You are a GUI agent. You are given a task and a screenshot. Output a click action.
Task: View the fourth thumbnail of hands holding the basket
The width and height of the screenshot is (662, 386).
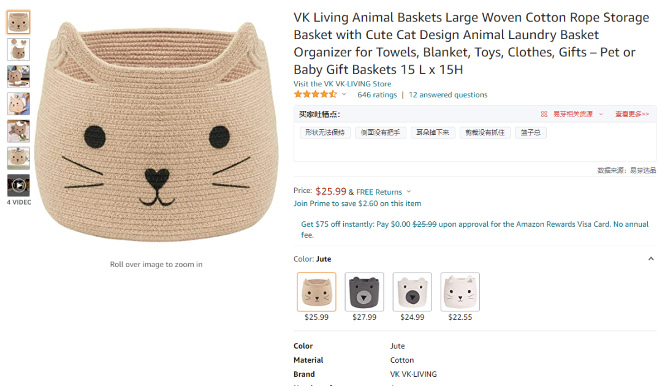click(18, 104)
